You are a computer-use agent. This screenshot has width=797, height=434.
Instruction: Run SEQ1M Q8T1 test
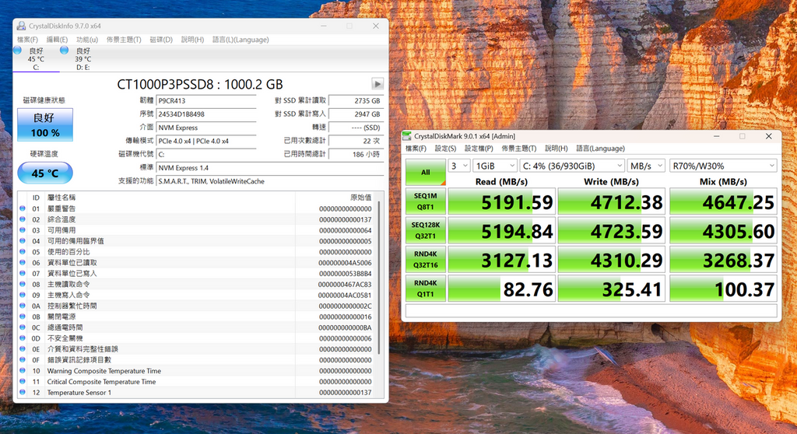(426, 201)
